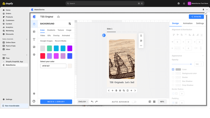Add an image from the floating toolbar
The image size is (210, 118).
coord(141,41)
